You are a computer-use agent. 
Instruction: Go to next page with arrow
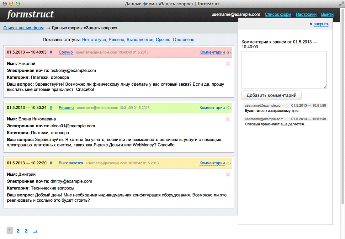35,231
